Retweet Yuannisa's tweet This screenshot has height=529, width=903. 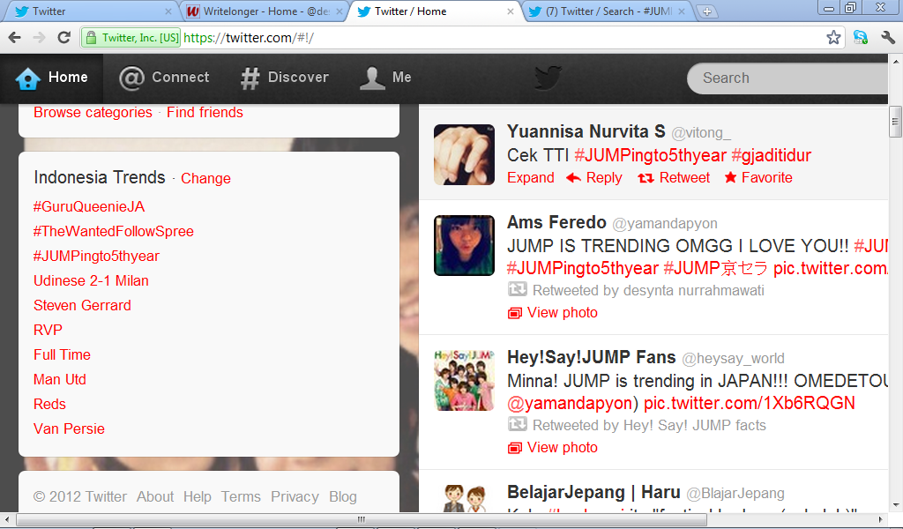[674, 178]
